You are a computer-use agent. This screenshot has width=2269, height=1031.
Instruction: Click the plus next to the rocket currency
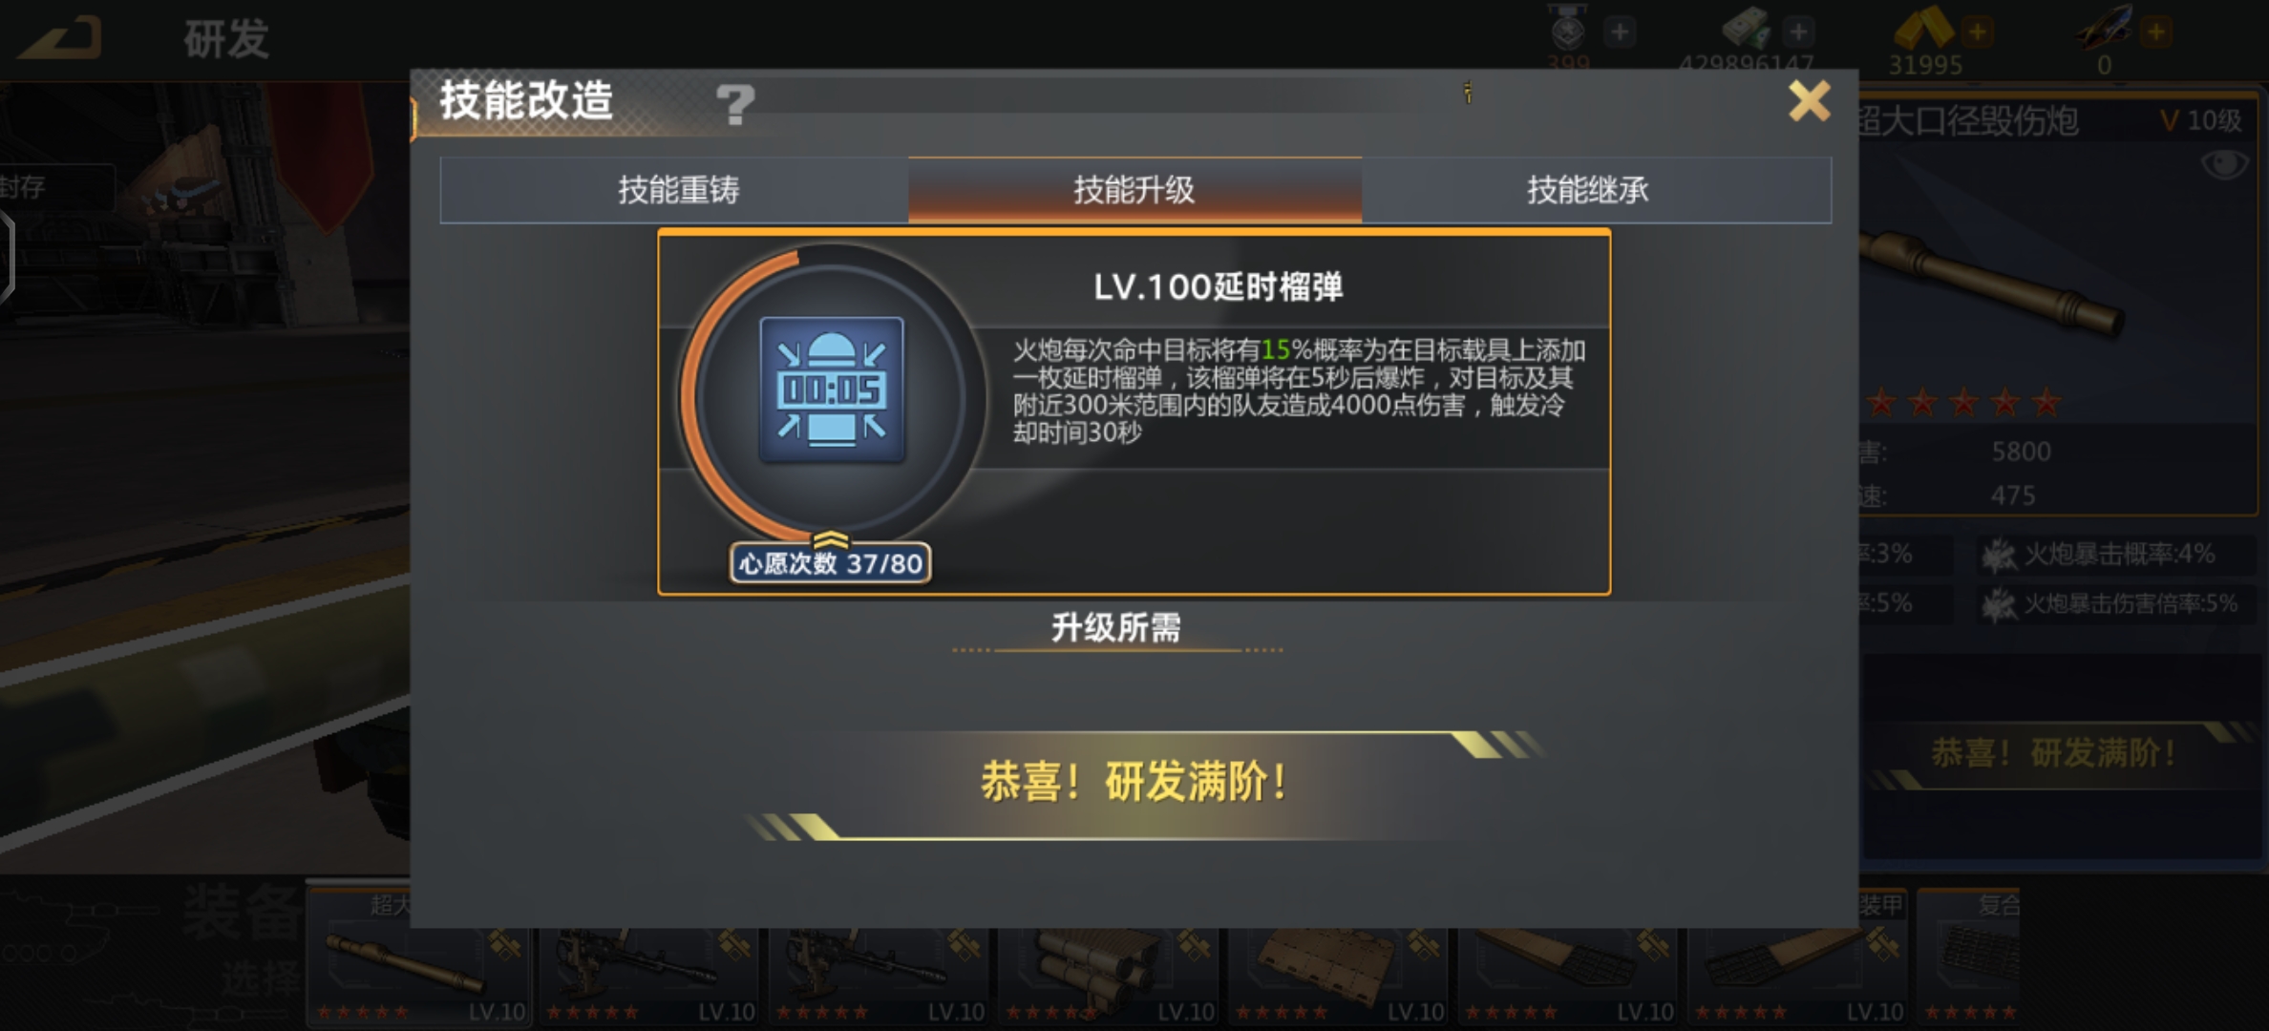[2155, 32]
